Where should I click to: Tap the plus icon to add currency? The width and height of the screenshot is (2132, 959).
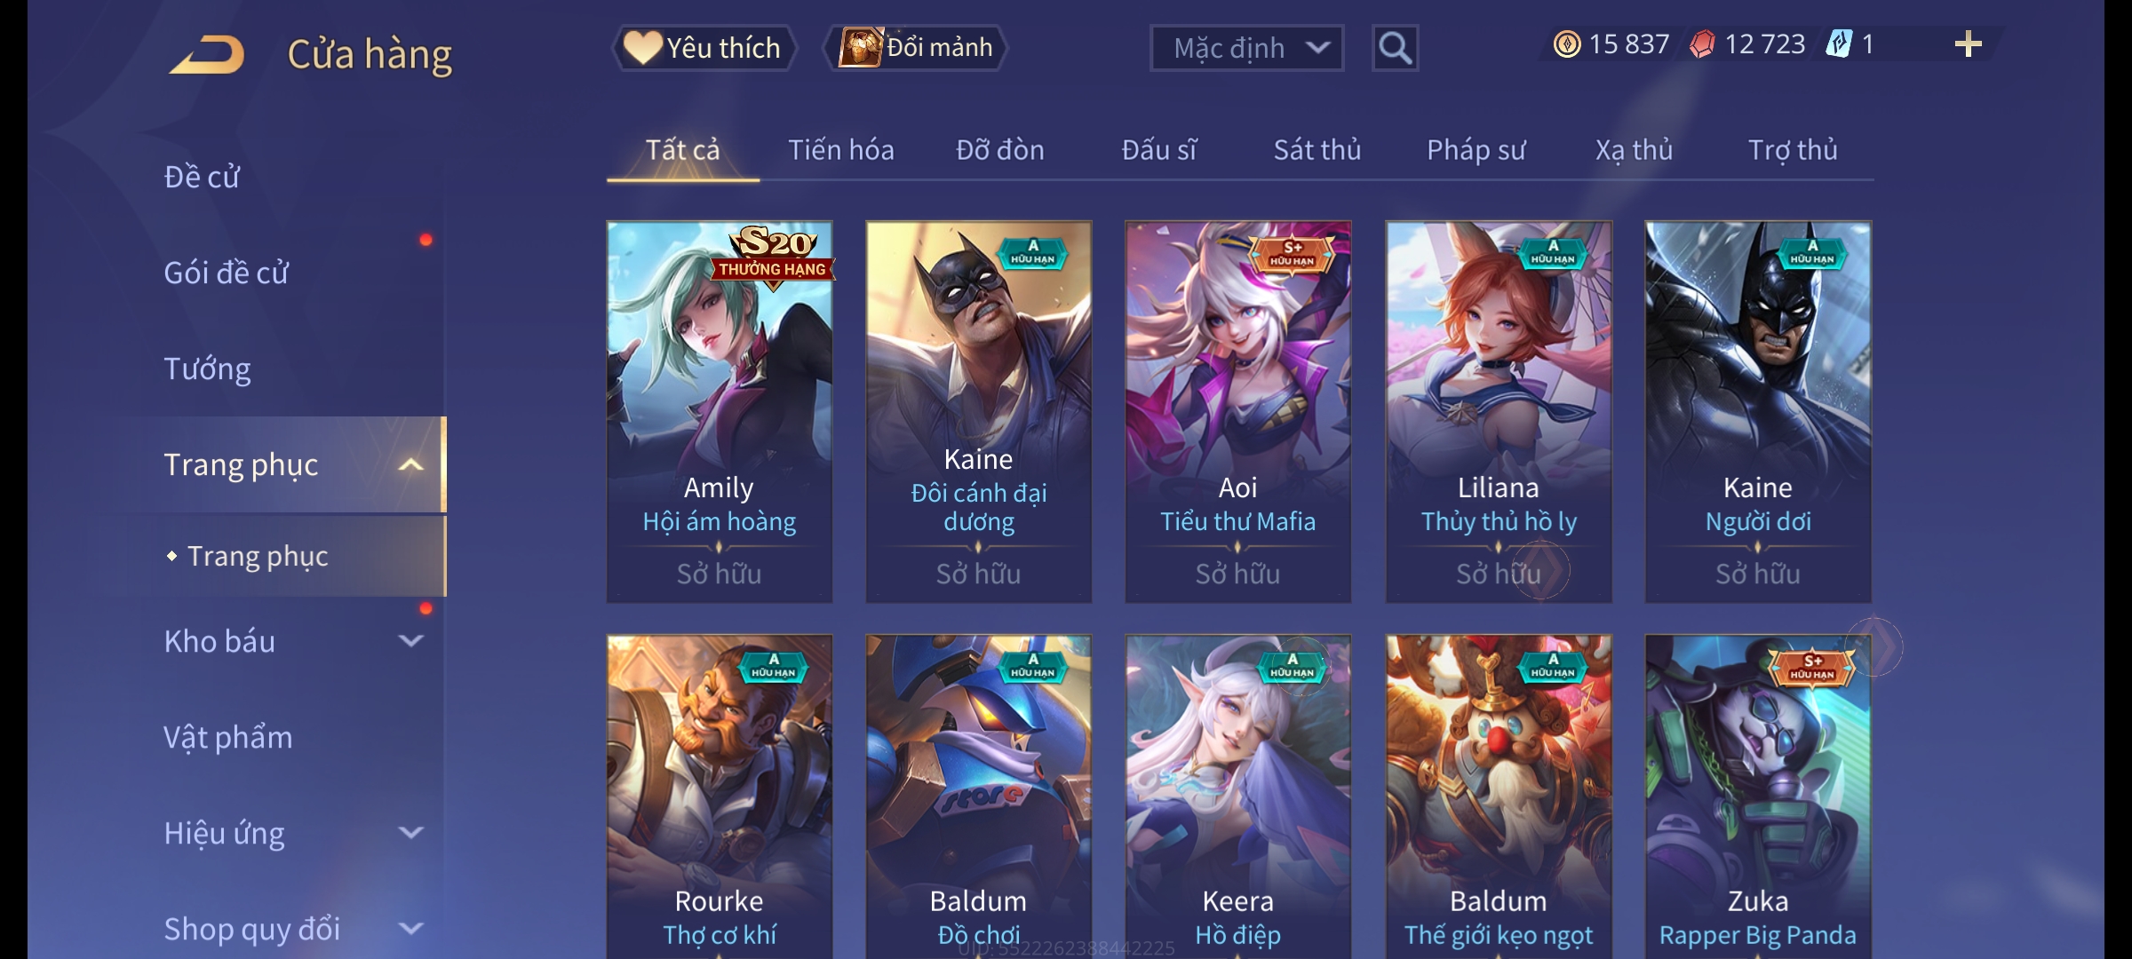pos(1969,44)
